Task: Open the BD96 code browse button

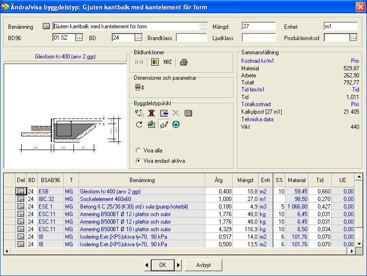Action: pos(79,37)
